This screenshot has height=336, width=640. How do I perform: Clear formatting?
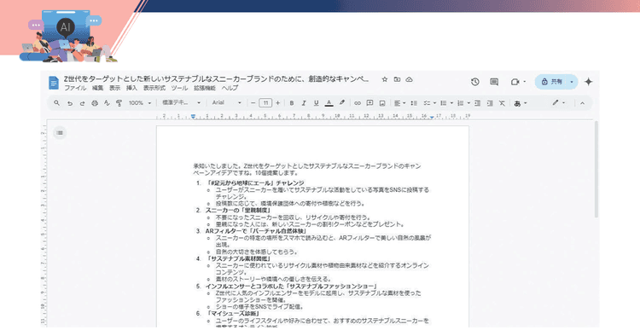[502, 103]
